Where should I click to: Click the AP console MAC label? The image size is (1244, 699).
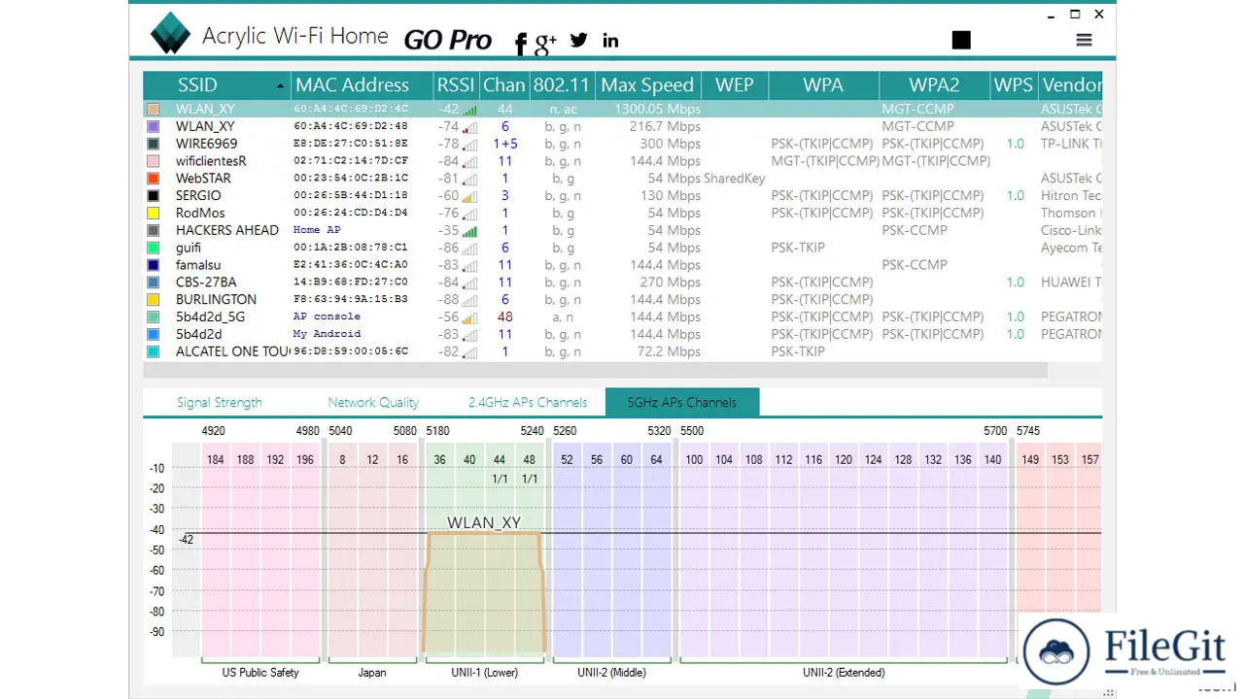pos(327,316)
